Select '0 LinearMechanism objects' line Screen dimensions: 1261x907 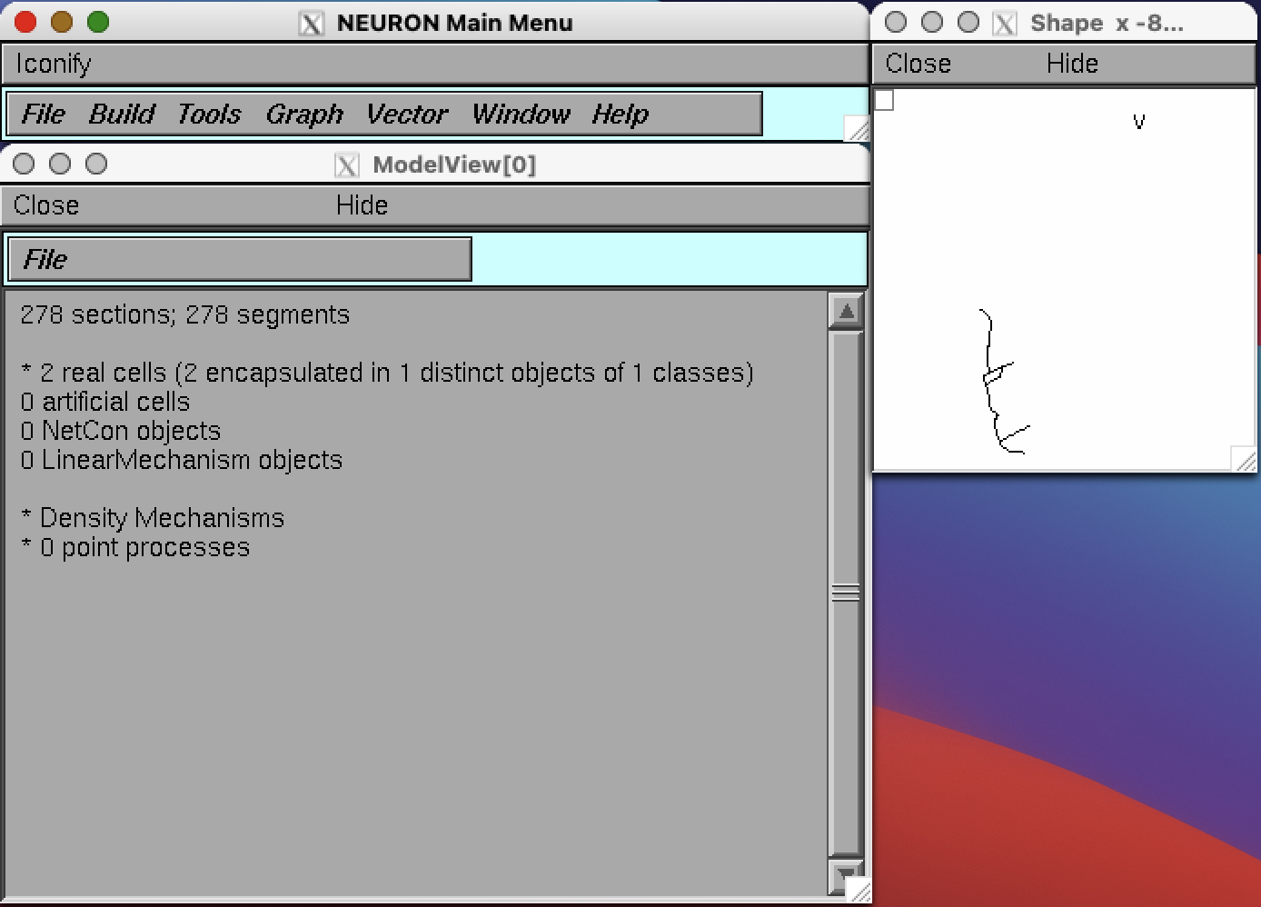181,460
